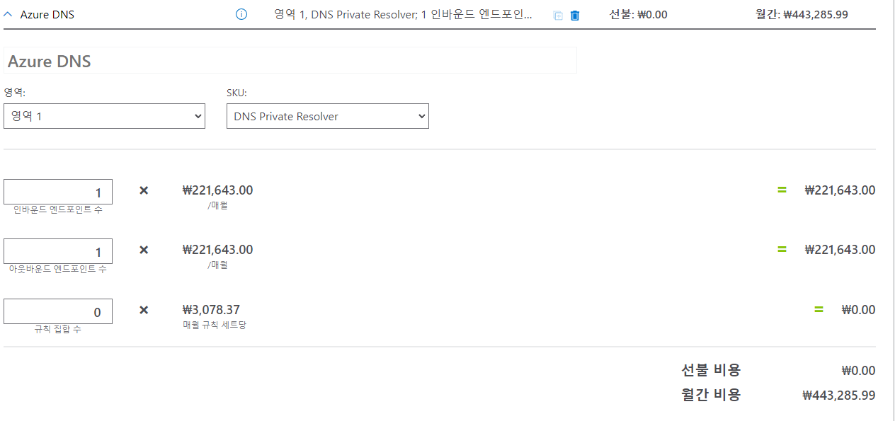
Task: Edit the Azure DNS name field
Action: (290, 61)
